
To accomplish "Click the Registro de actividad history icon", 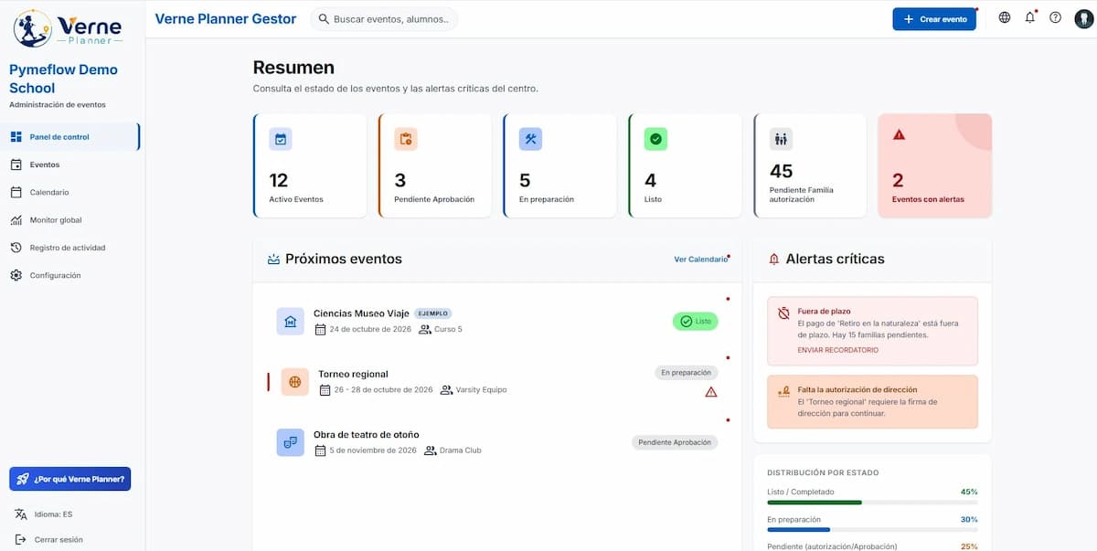I will tap(16, 248).
